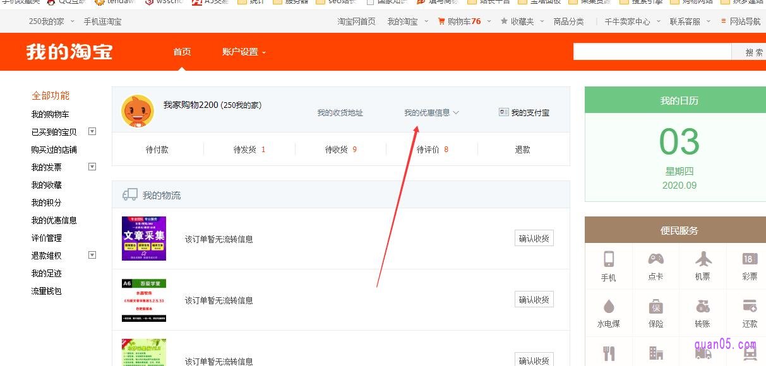Open 我的足迹 in sidebar
Viewport: 766px width, 366px height.
(x=47, y=273)
